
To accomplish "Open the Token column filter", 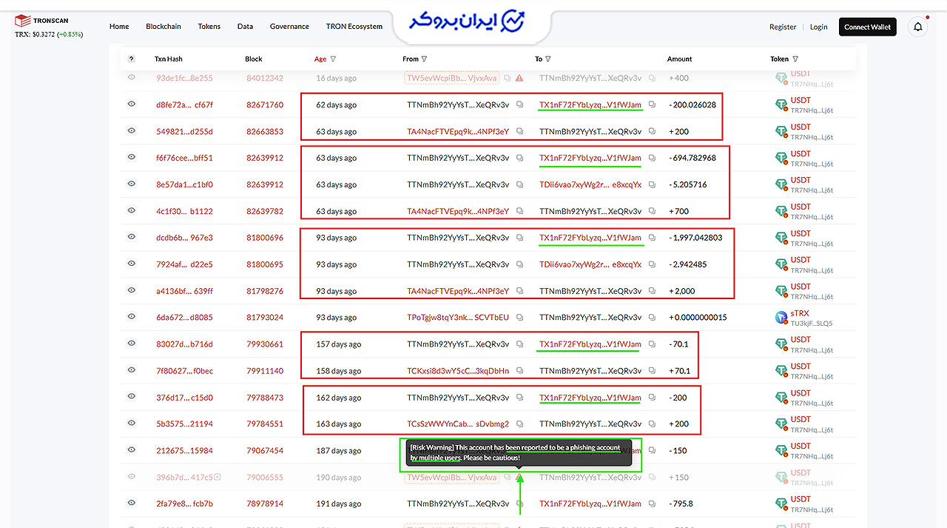I will tap(795, 59).
